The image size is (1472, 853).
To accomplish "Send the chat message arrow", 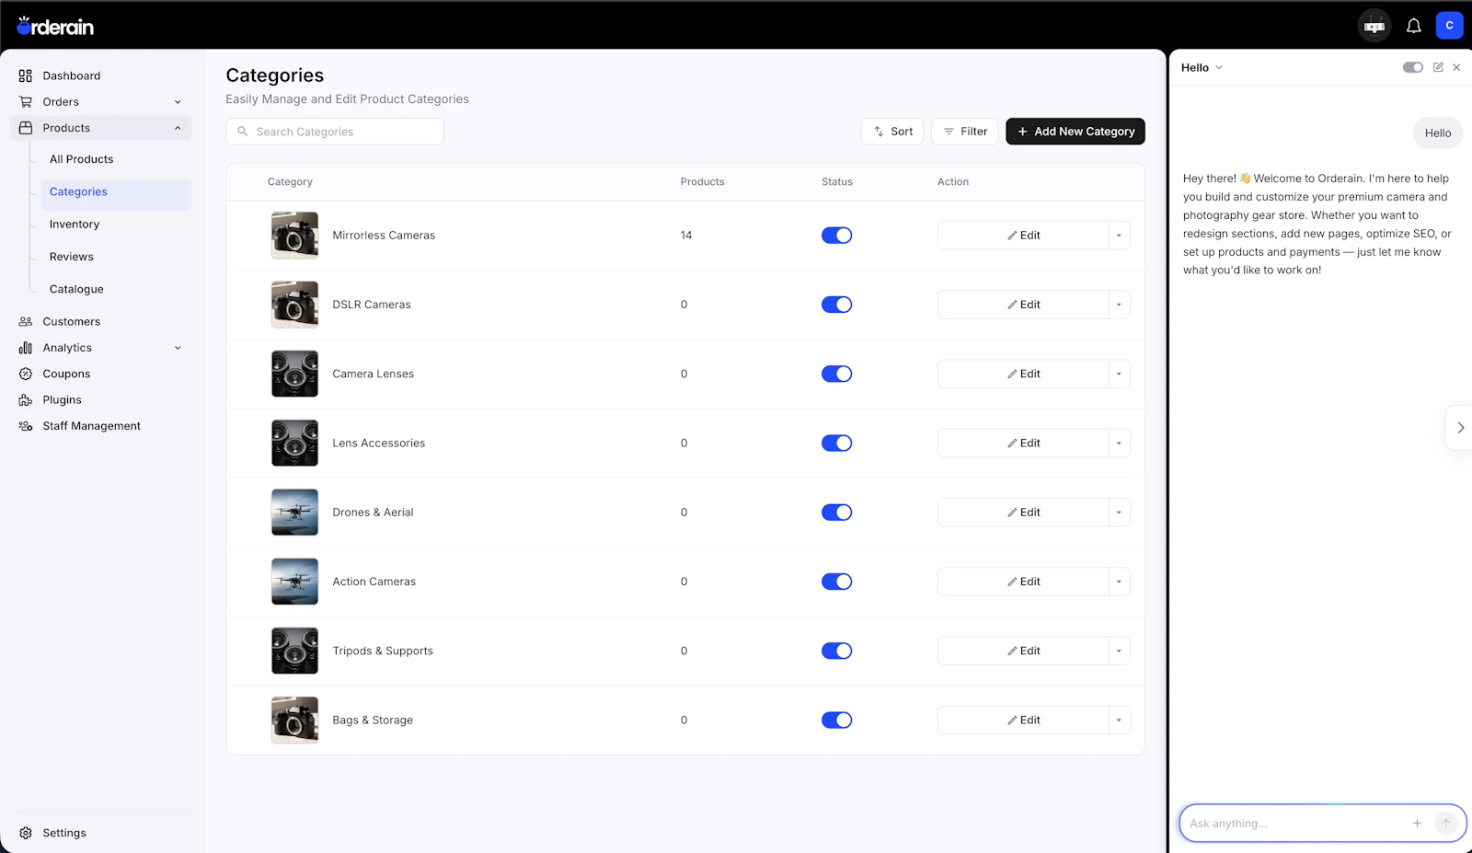I will 1446,824.
